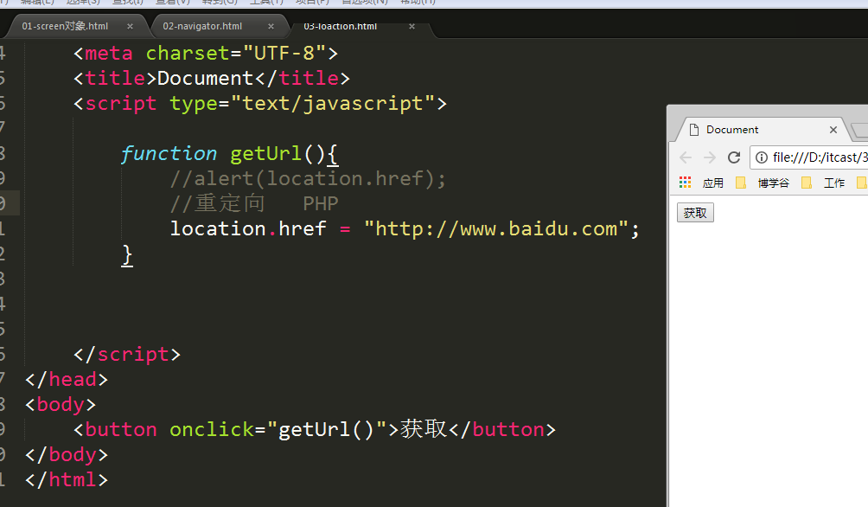Screen dimensions: 868x507
Task: Reload the page in Chrome
Action: click(734, 157)
